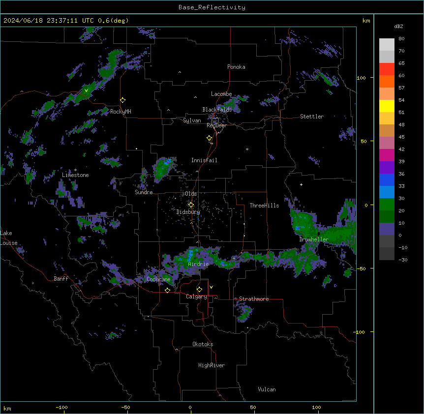
Task: Select the Lacombe city label
Action: [x=221, y=94]
